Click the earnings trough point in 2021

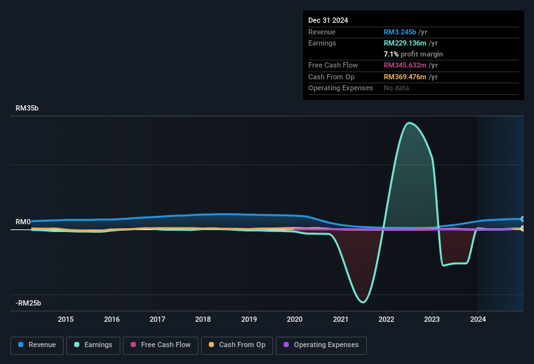(363, 302)
